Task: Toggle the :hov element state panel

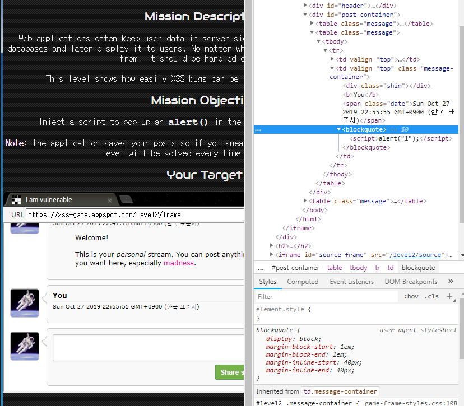Action: pos(411,297)
